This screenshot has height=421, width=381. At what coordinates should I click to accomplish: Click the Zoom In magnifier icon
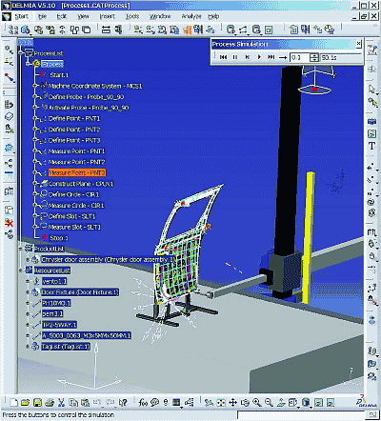point(257,403)
